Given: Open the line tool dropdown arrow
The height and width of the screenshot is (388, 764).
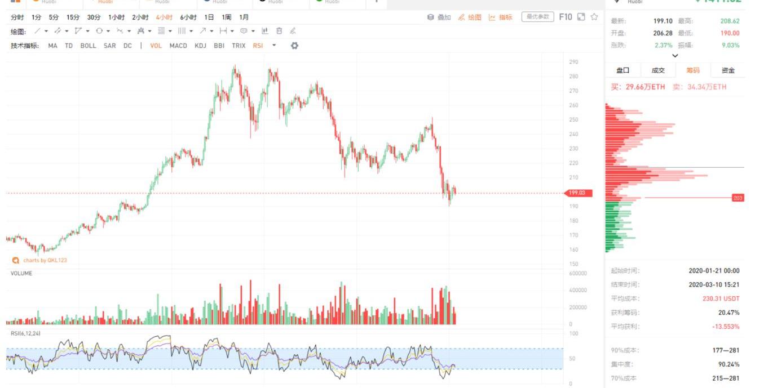Looking at the screenshot, I should (46, 32).
